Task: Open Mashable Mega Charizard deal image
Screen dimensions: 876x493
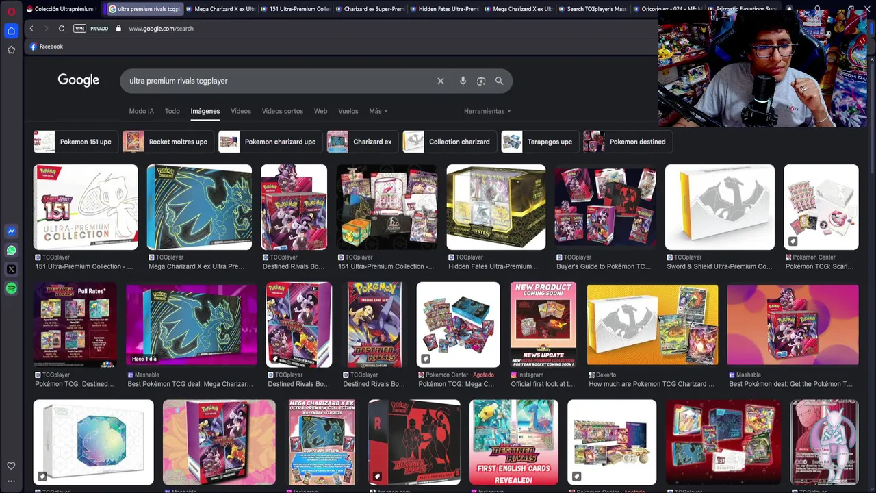Action: [x=192, y=325]
